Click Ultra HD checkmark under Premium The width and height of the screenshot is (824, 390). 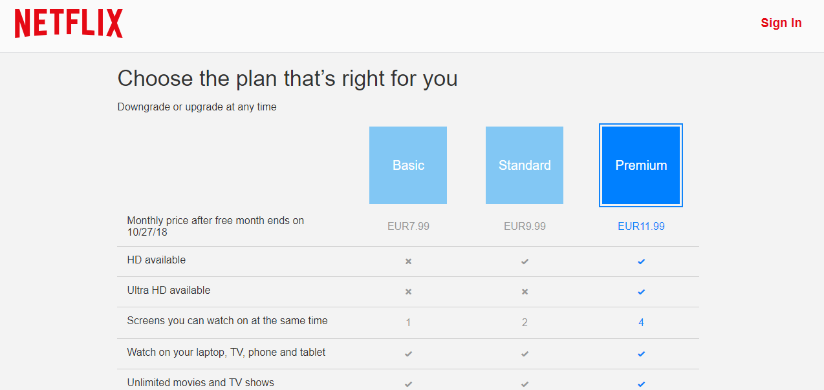click(x=641, y=292)
